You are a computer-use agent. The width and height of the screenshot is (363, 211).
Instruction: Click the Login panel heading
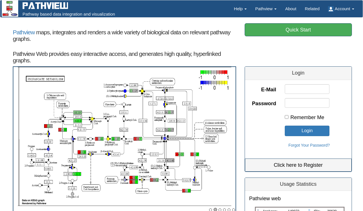[x=298, y=73]
